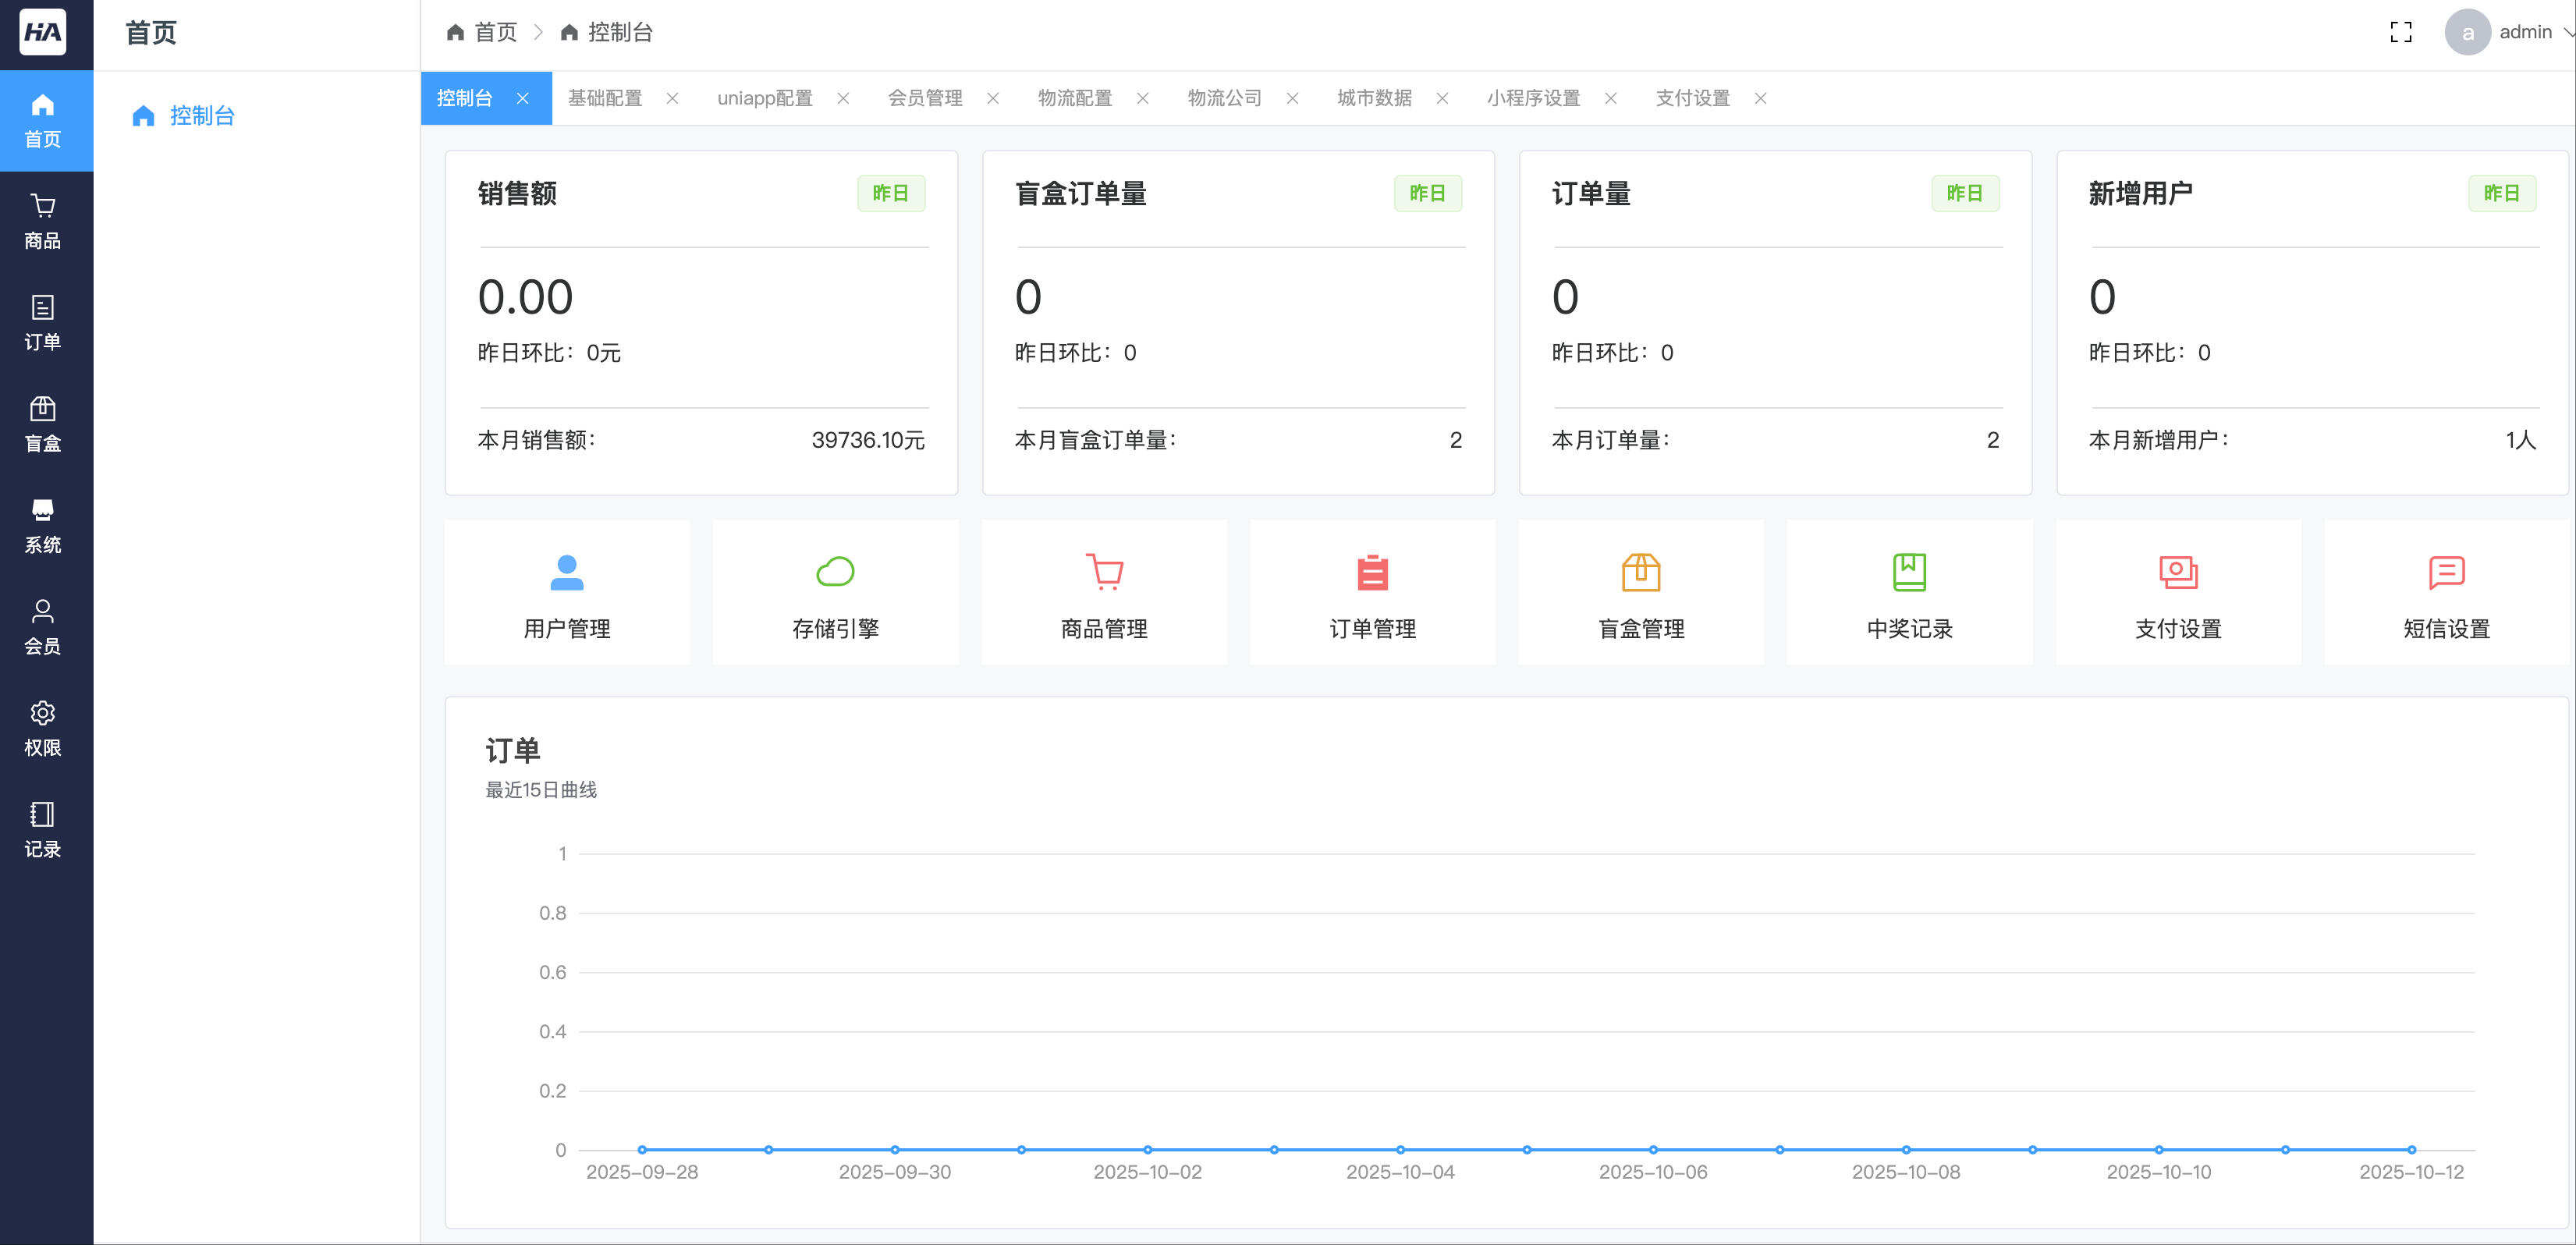The height and width of the screenshot is (1245, 2576).
Task: Select the 权限 gear icon in sidebar
Action: (x=42, y=713)
